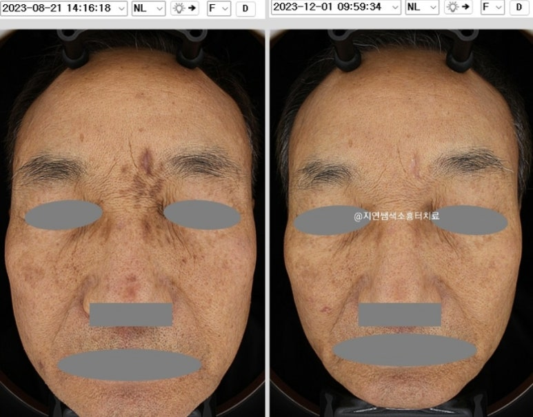Open the NL dropdown in the left panel
533x417 pixels.
[x=148, y=8]
